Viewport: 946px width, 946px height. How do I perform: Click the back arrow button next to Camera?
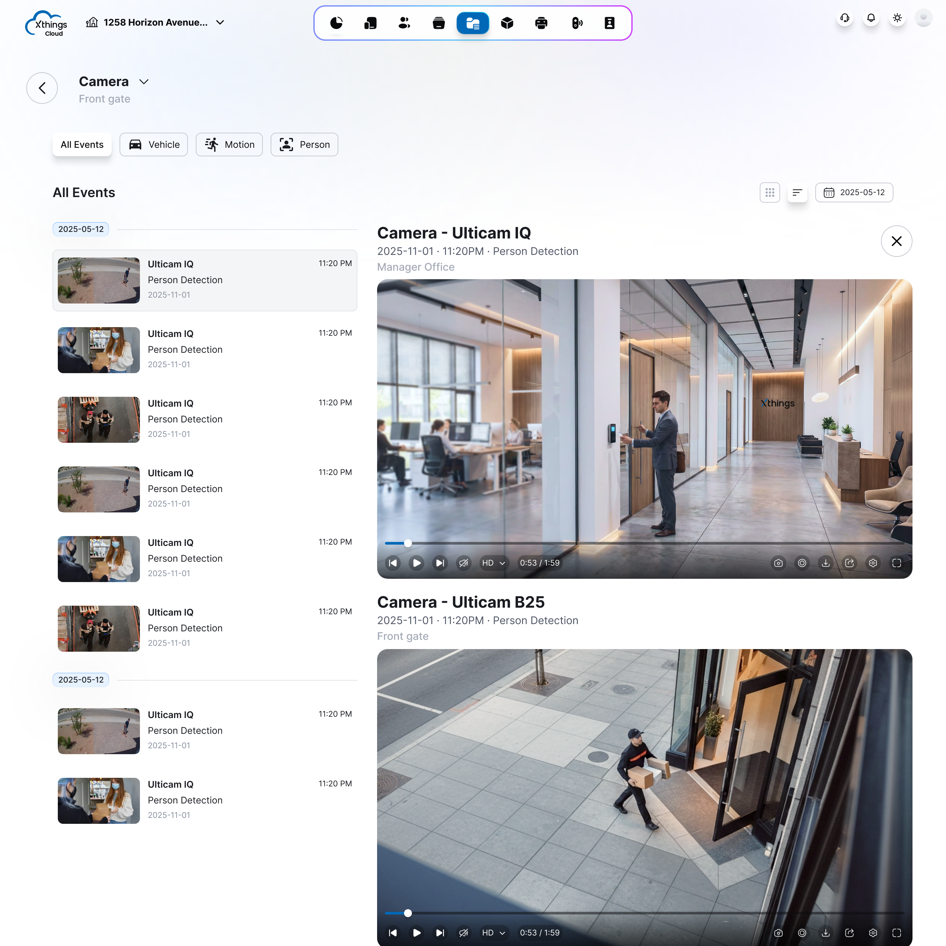[42, 88]
